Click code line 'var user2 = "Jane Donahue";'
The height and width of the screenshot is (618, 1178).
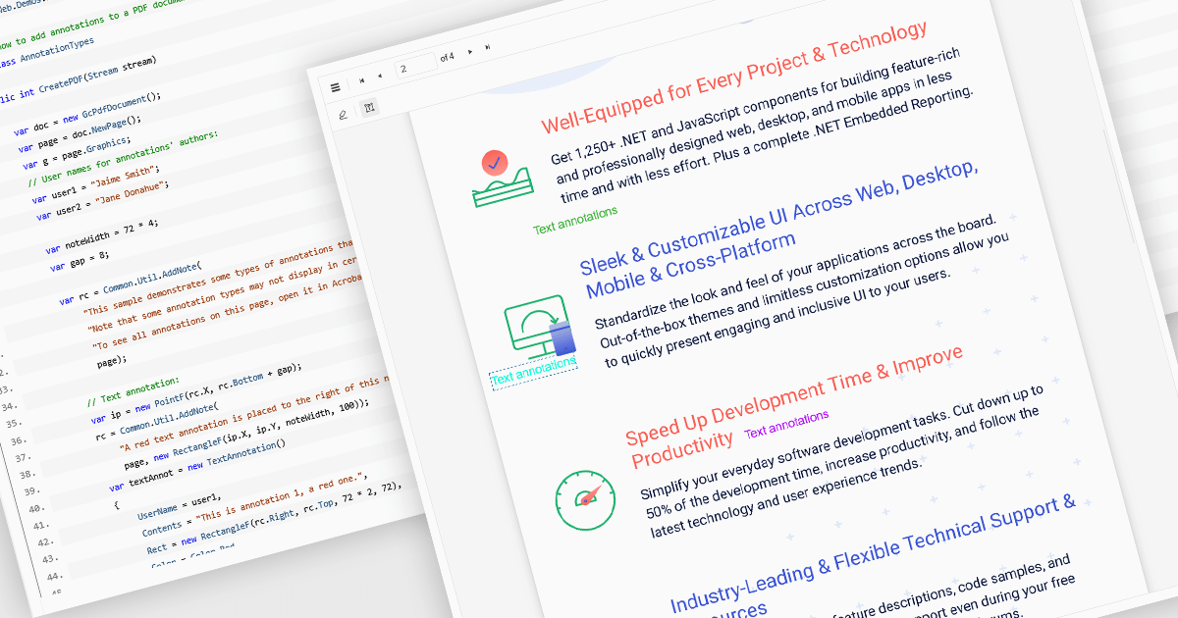tap(102, 199)
